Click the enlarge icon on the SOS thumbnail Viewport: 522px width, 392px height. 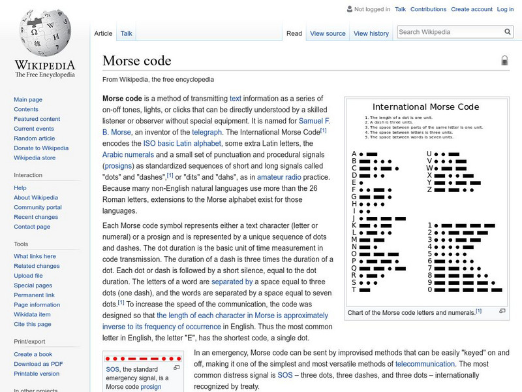(177, 368)
